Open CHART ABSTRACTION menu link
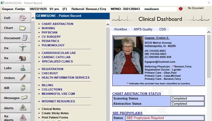This screenshot has height=121, width=212. tap(57, 24)
